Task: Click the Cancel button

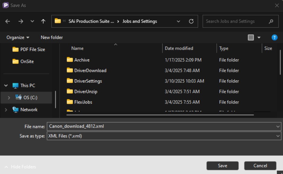Action: pyautogui.click(x=260, y=166)
